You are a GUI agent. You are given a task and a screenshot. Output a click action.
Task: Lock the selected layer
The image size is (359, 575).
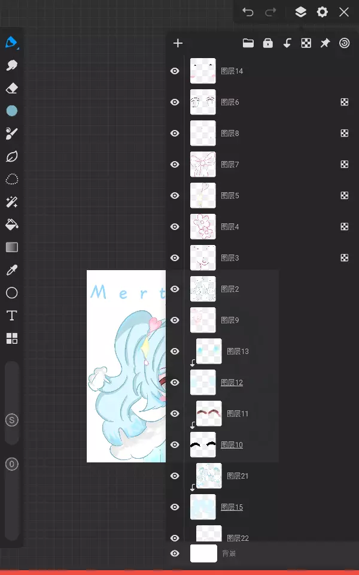tap(268, 43)
